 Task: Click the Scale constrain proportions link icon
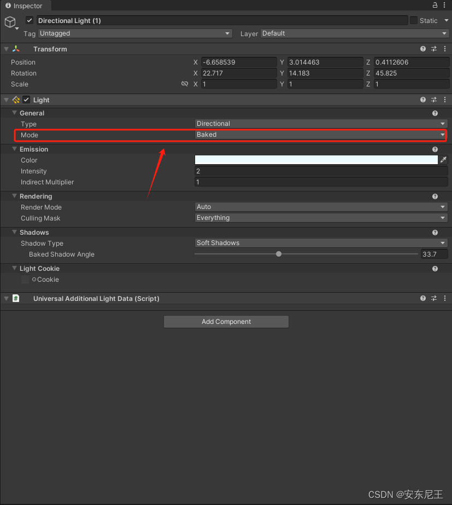185,84
